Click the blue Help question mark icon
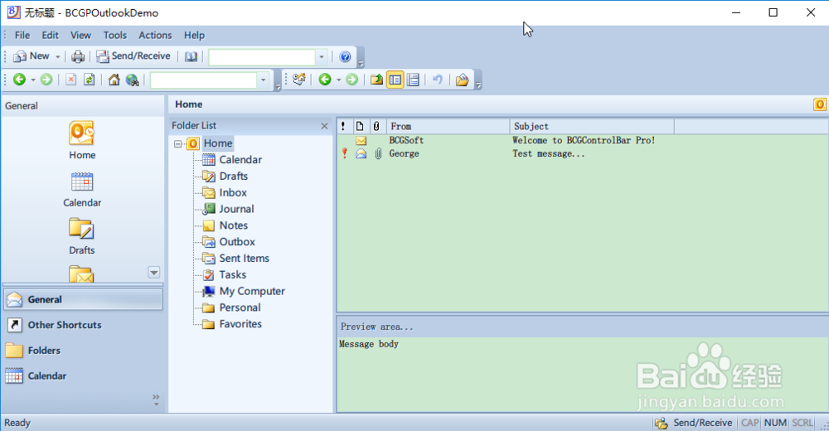Screen dimensions: 829x431 coord(345,56)
